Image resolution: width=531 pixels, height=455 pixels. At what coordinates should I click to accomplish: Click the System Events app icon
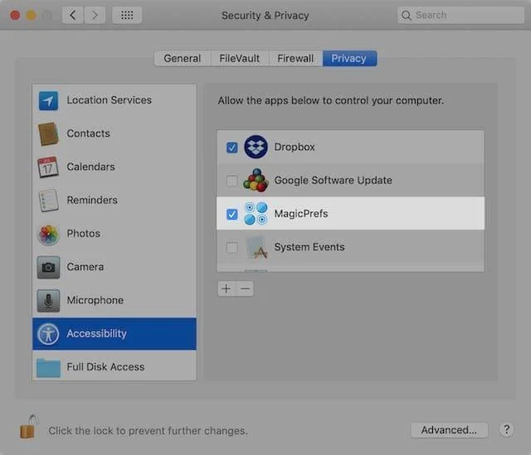[256, 247]
